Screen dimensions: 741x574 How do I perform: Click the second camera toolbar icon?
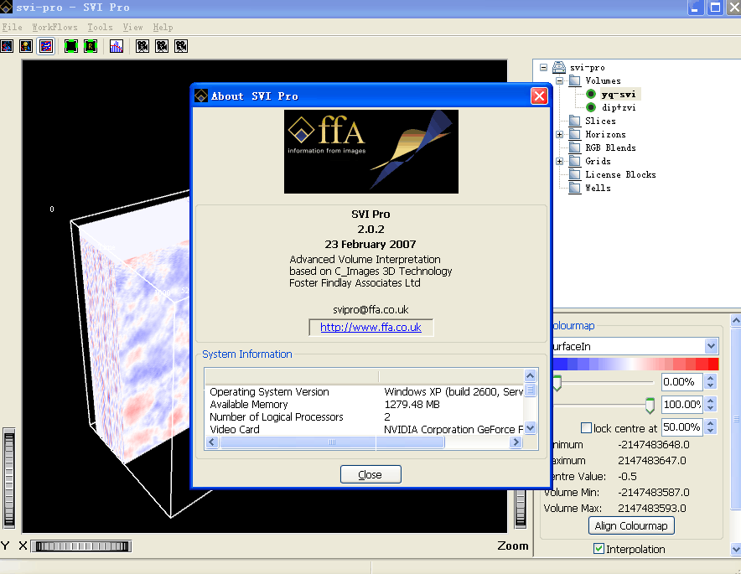click(162, 46)
